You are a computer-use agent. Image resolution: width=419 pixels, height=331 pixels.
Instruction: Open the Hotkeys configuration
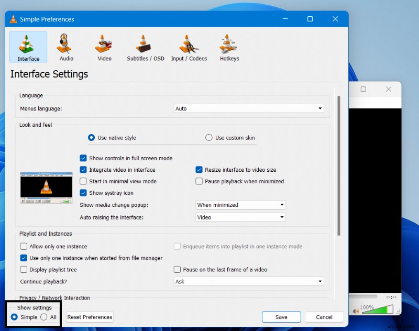tap(229, 47)
